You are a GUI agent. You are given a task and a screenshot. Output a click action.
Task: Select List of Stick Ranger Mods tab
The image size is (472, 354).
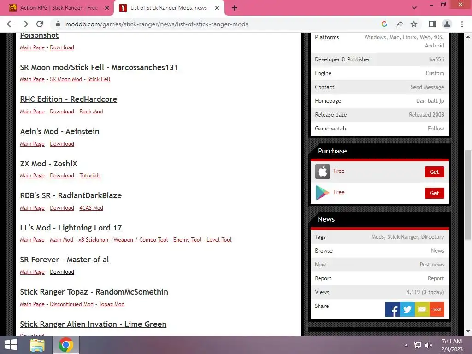tap(169, 8)
